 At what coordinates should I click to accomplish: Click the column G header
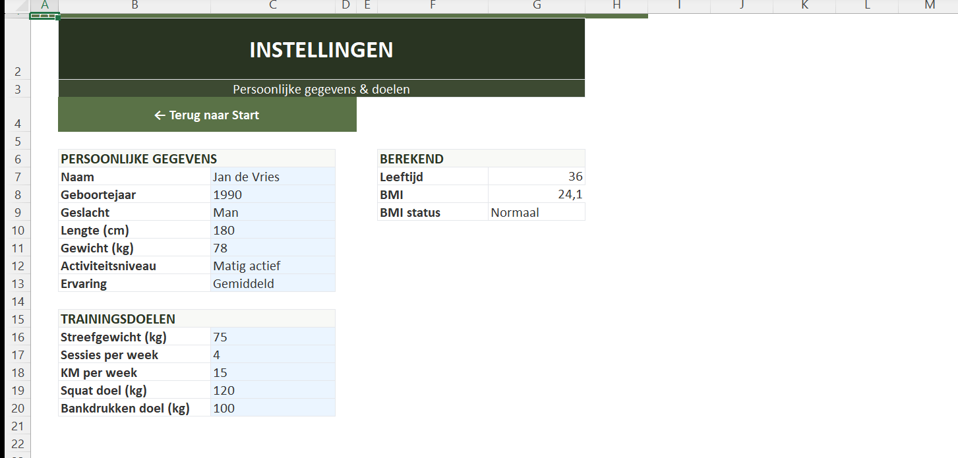click(537, 5)
